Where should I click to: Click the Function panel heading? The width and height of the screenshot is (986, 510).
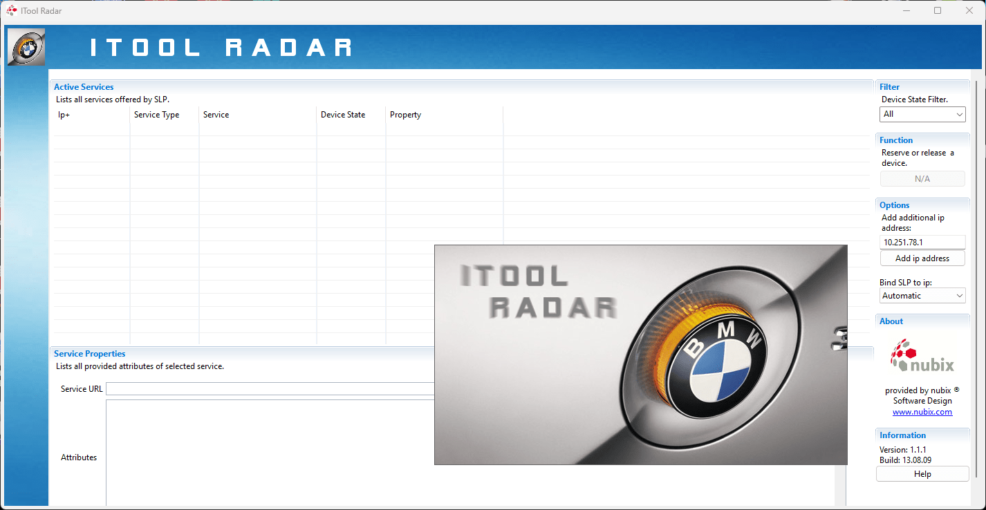[896, 140]
